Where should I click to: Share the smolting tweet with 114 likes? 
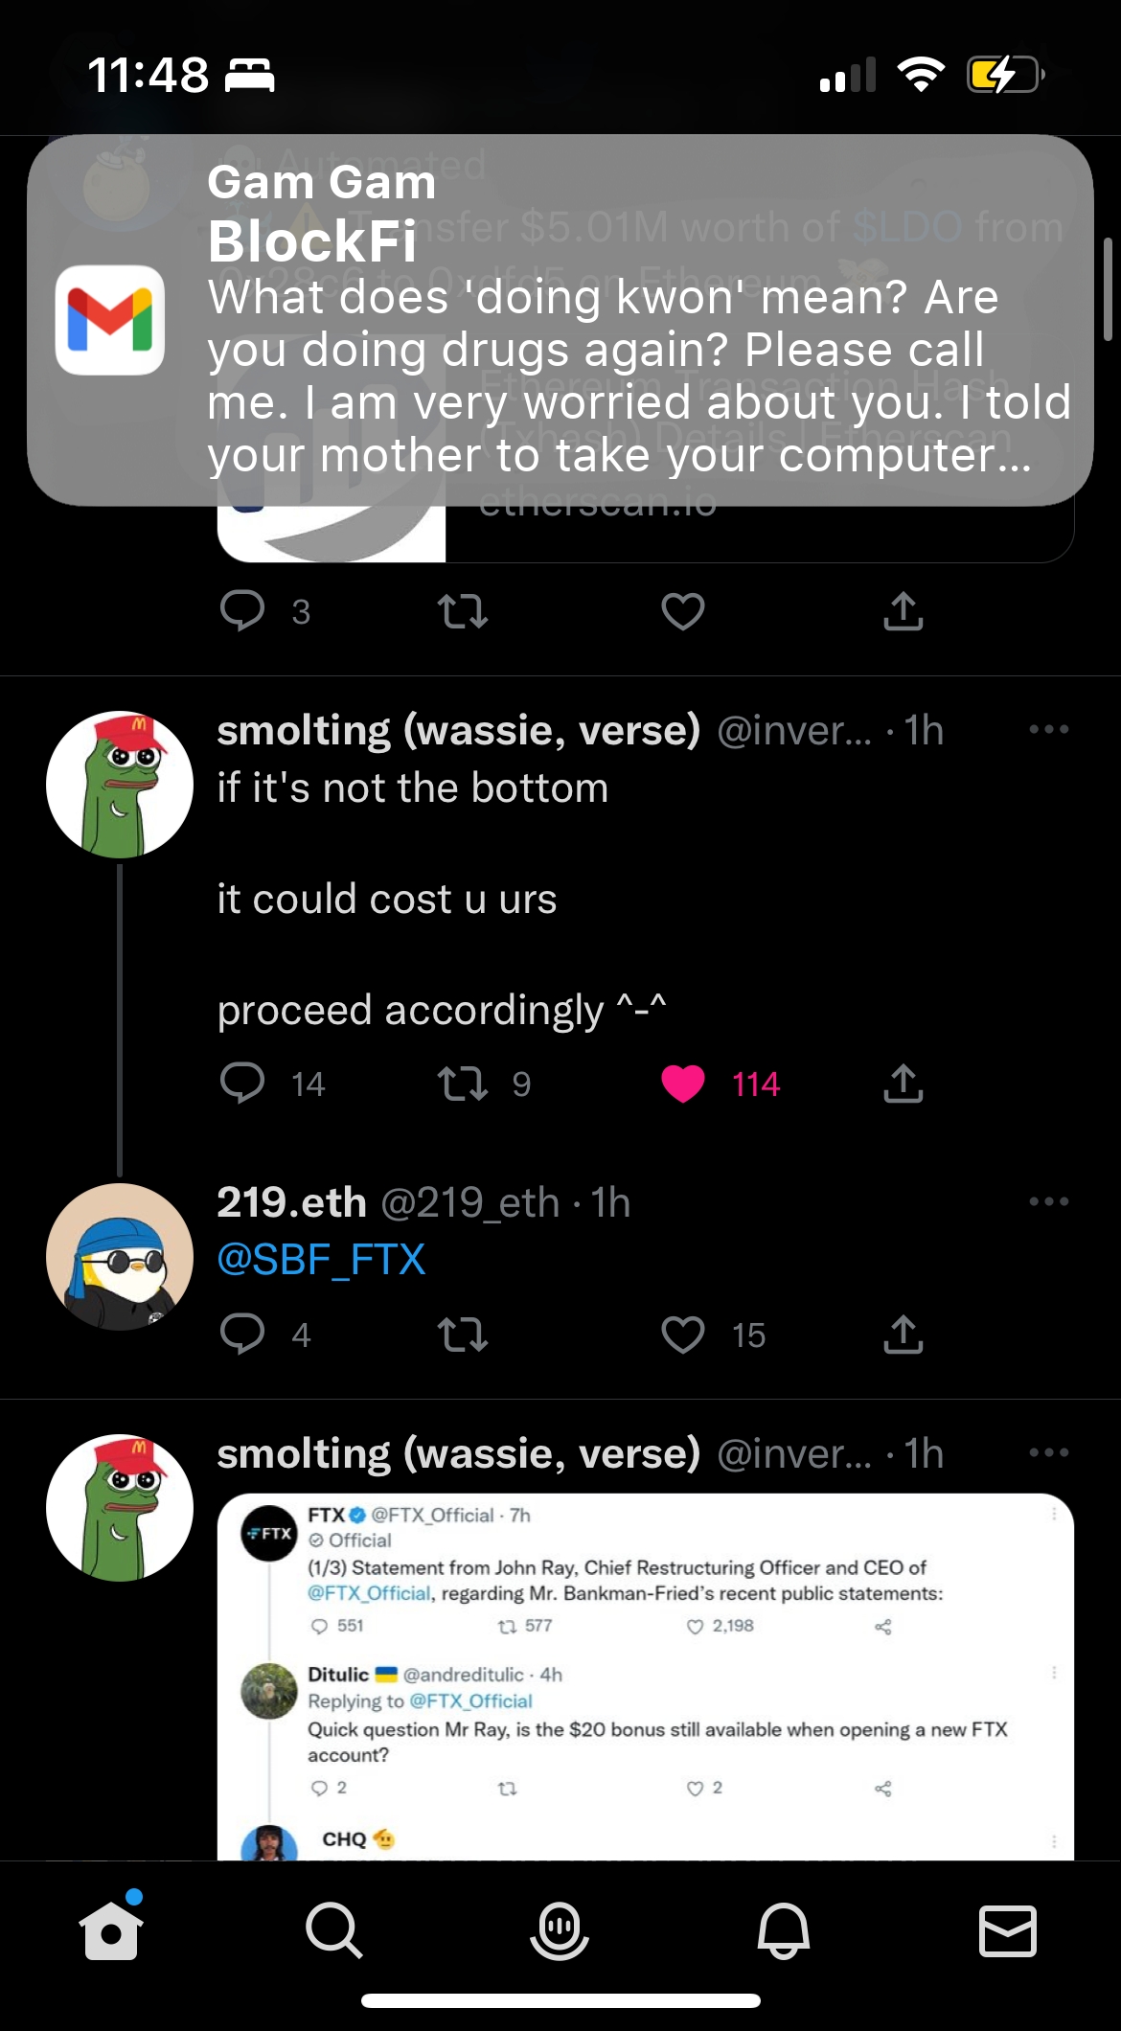coord(903,1084)
